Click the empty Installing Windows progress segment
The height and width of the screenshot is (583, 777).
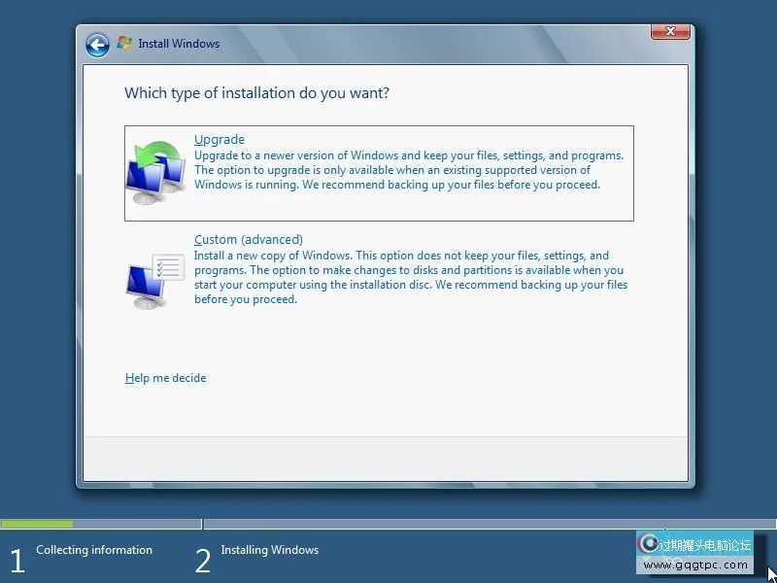click(x=486, y=524)
